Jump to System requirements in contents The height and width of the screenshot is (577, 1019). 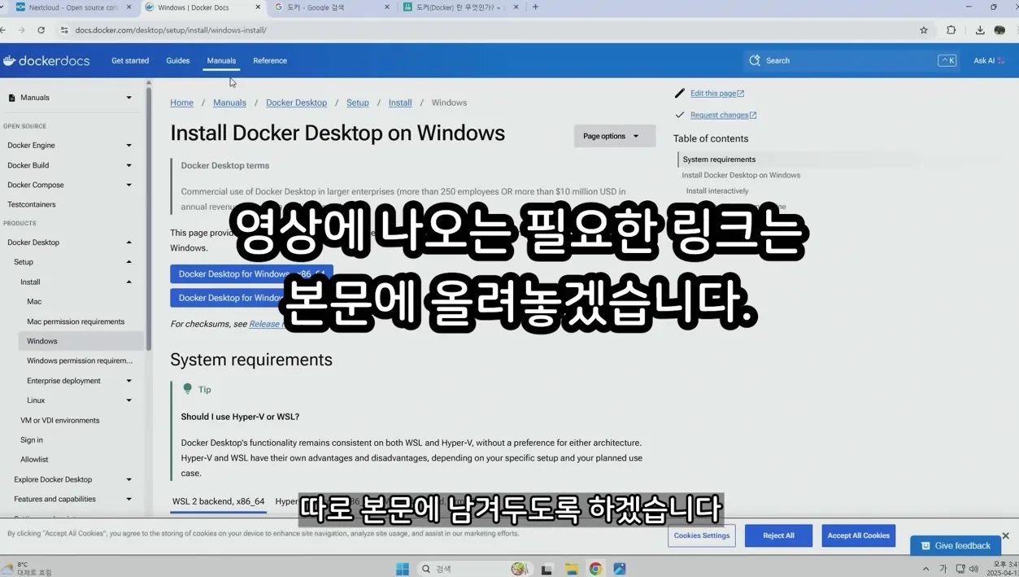[719, 160]
